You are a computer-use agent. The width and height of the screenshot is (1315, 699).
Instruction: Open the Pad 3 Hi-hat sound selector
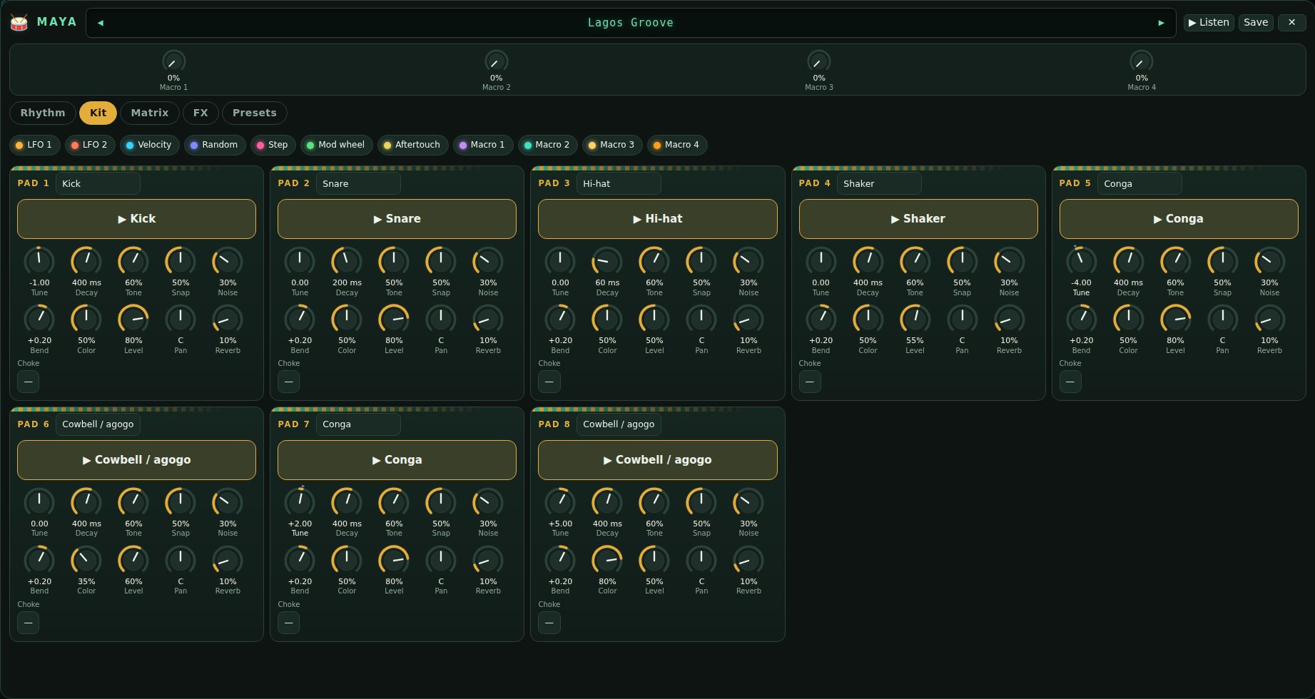click(x=619, y=183)
